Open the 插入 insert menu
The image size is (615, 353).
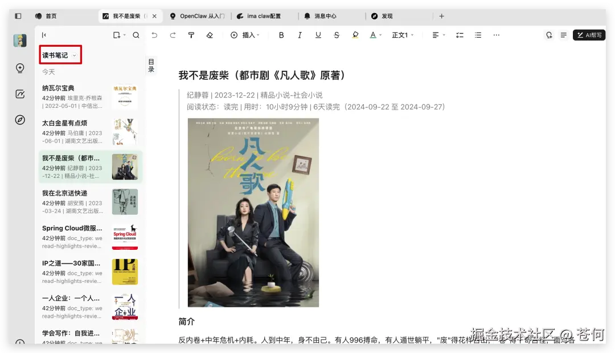[x=245, y=35]
